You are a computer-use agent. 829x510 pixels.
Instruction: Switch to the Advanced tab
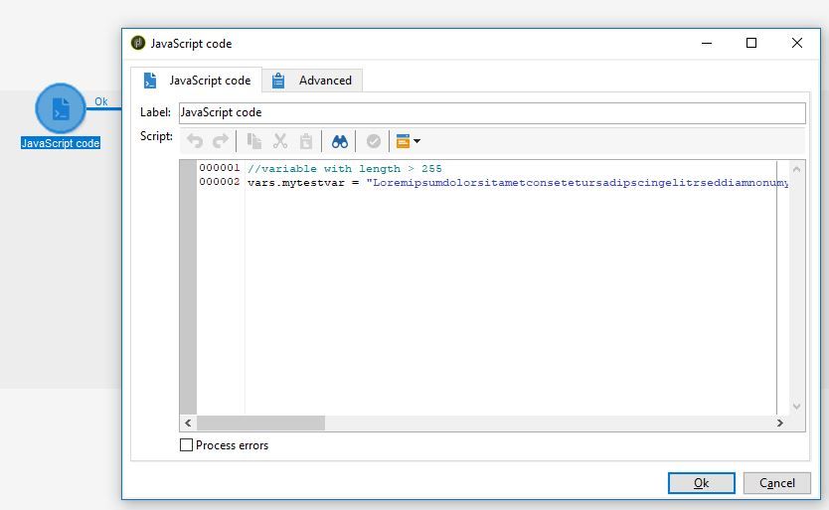pos(312,81)
